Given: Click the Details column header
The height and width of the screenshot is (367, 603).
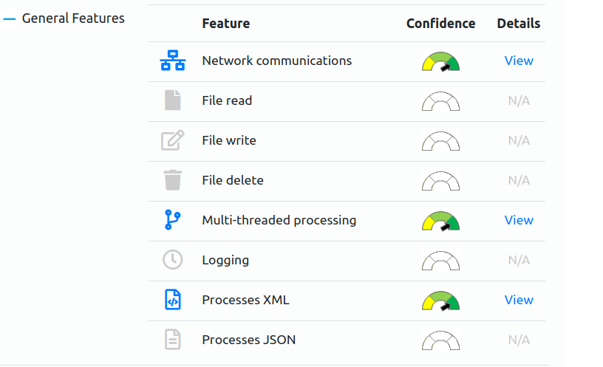Looking at the screenshot, I should point(519,24).
